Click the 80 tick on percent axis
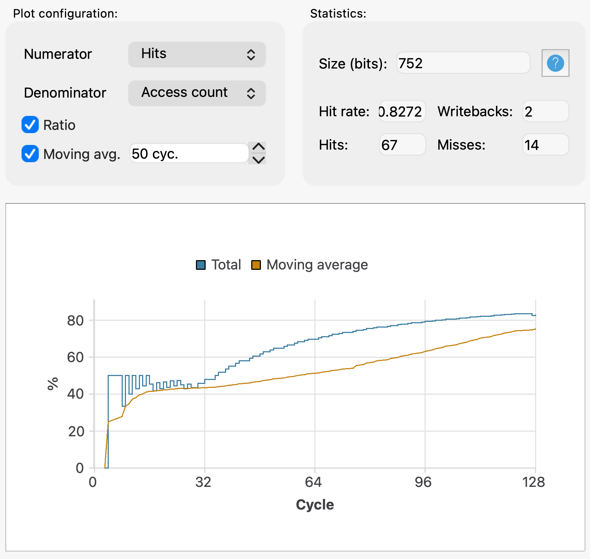 tap(75, 320)
